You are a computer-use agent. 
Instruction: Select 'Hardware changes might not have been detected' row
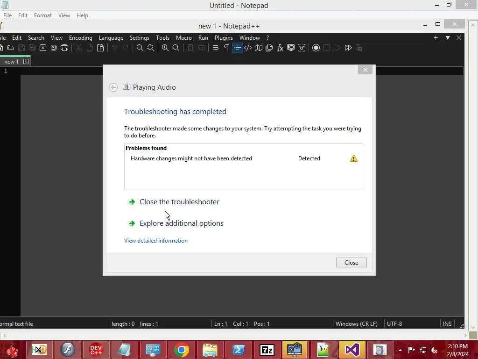point(243,158)
